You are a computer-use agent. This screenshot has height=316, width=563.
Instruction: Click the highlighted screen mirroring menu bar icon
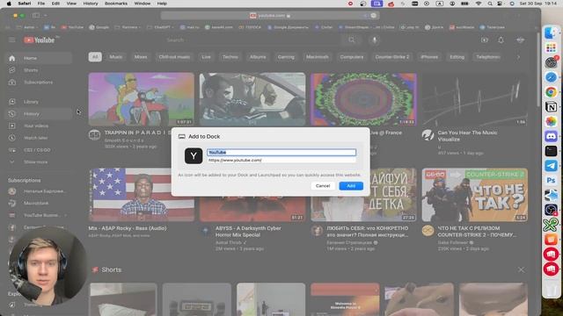point(377,4)
